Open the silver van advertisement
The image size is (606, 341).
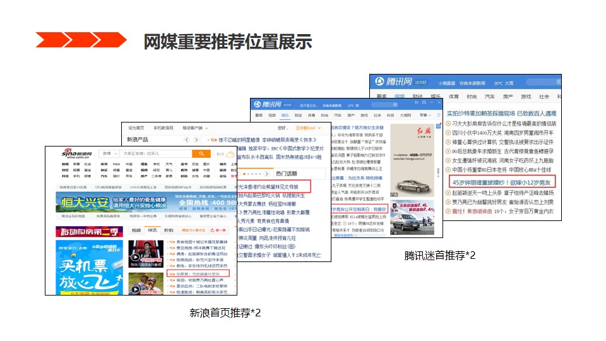(412, 218)
